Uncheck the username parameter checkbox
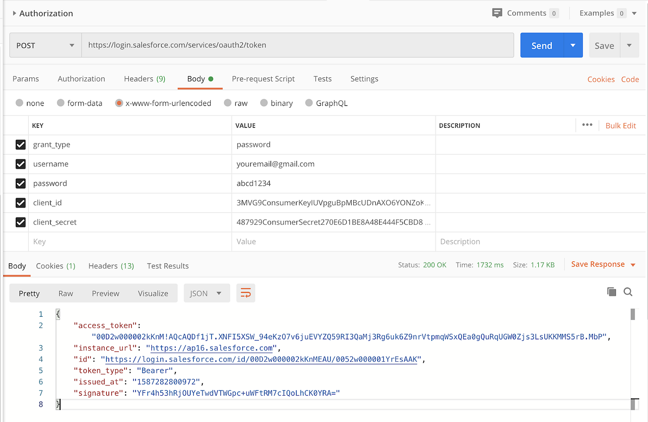648x422 pixels. (20, 164)
